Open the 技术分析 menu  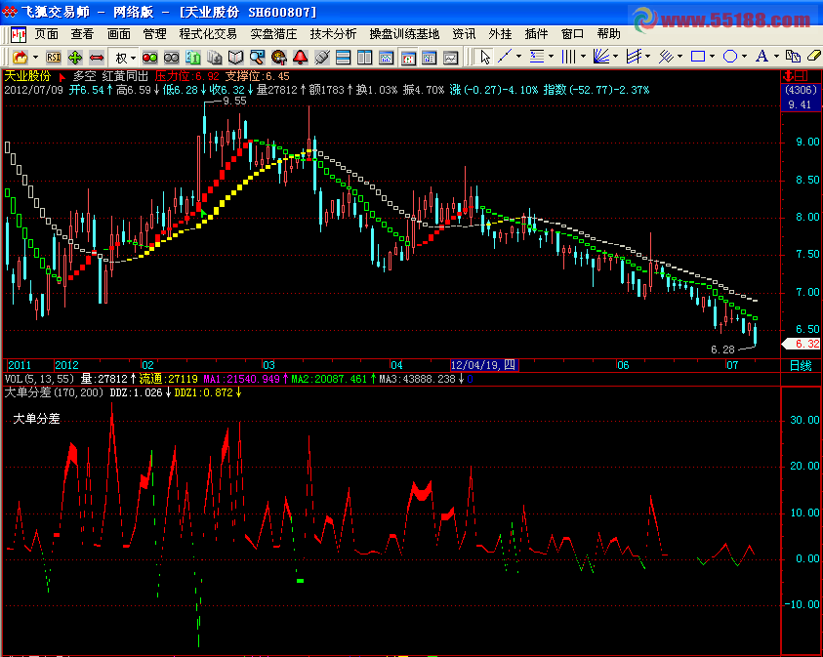tap(334, 33)
